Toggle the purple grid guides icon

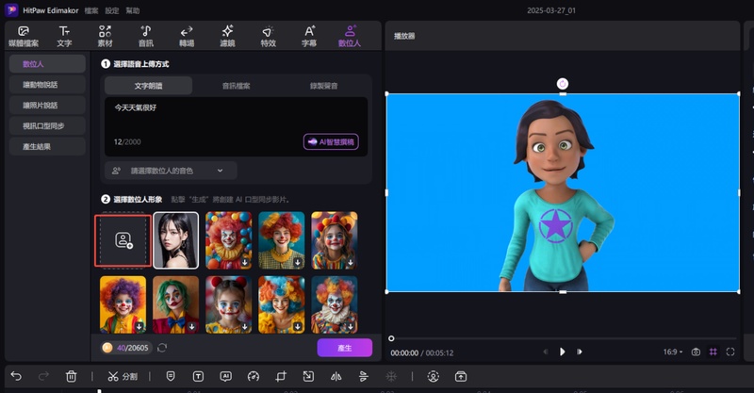pyautogui.click(x=713, y=352)
